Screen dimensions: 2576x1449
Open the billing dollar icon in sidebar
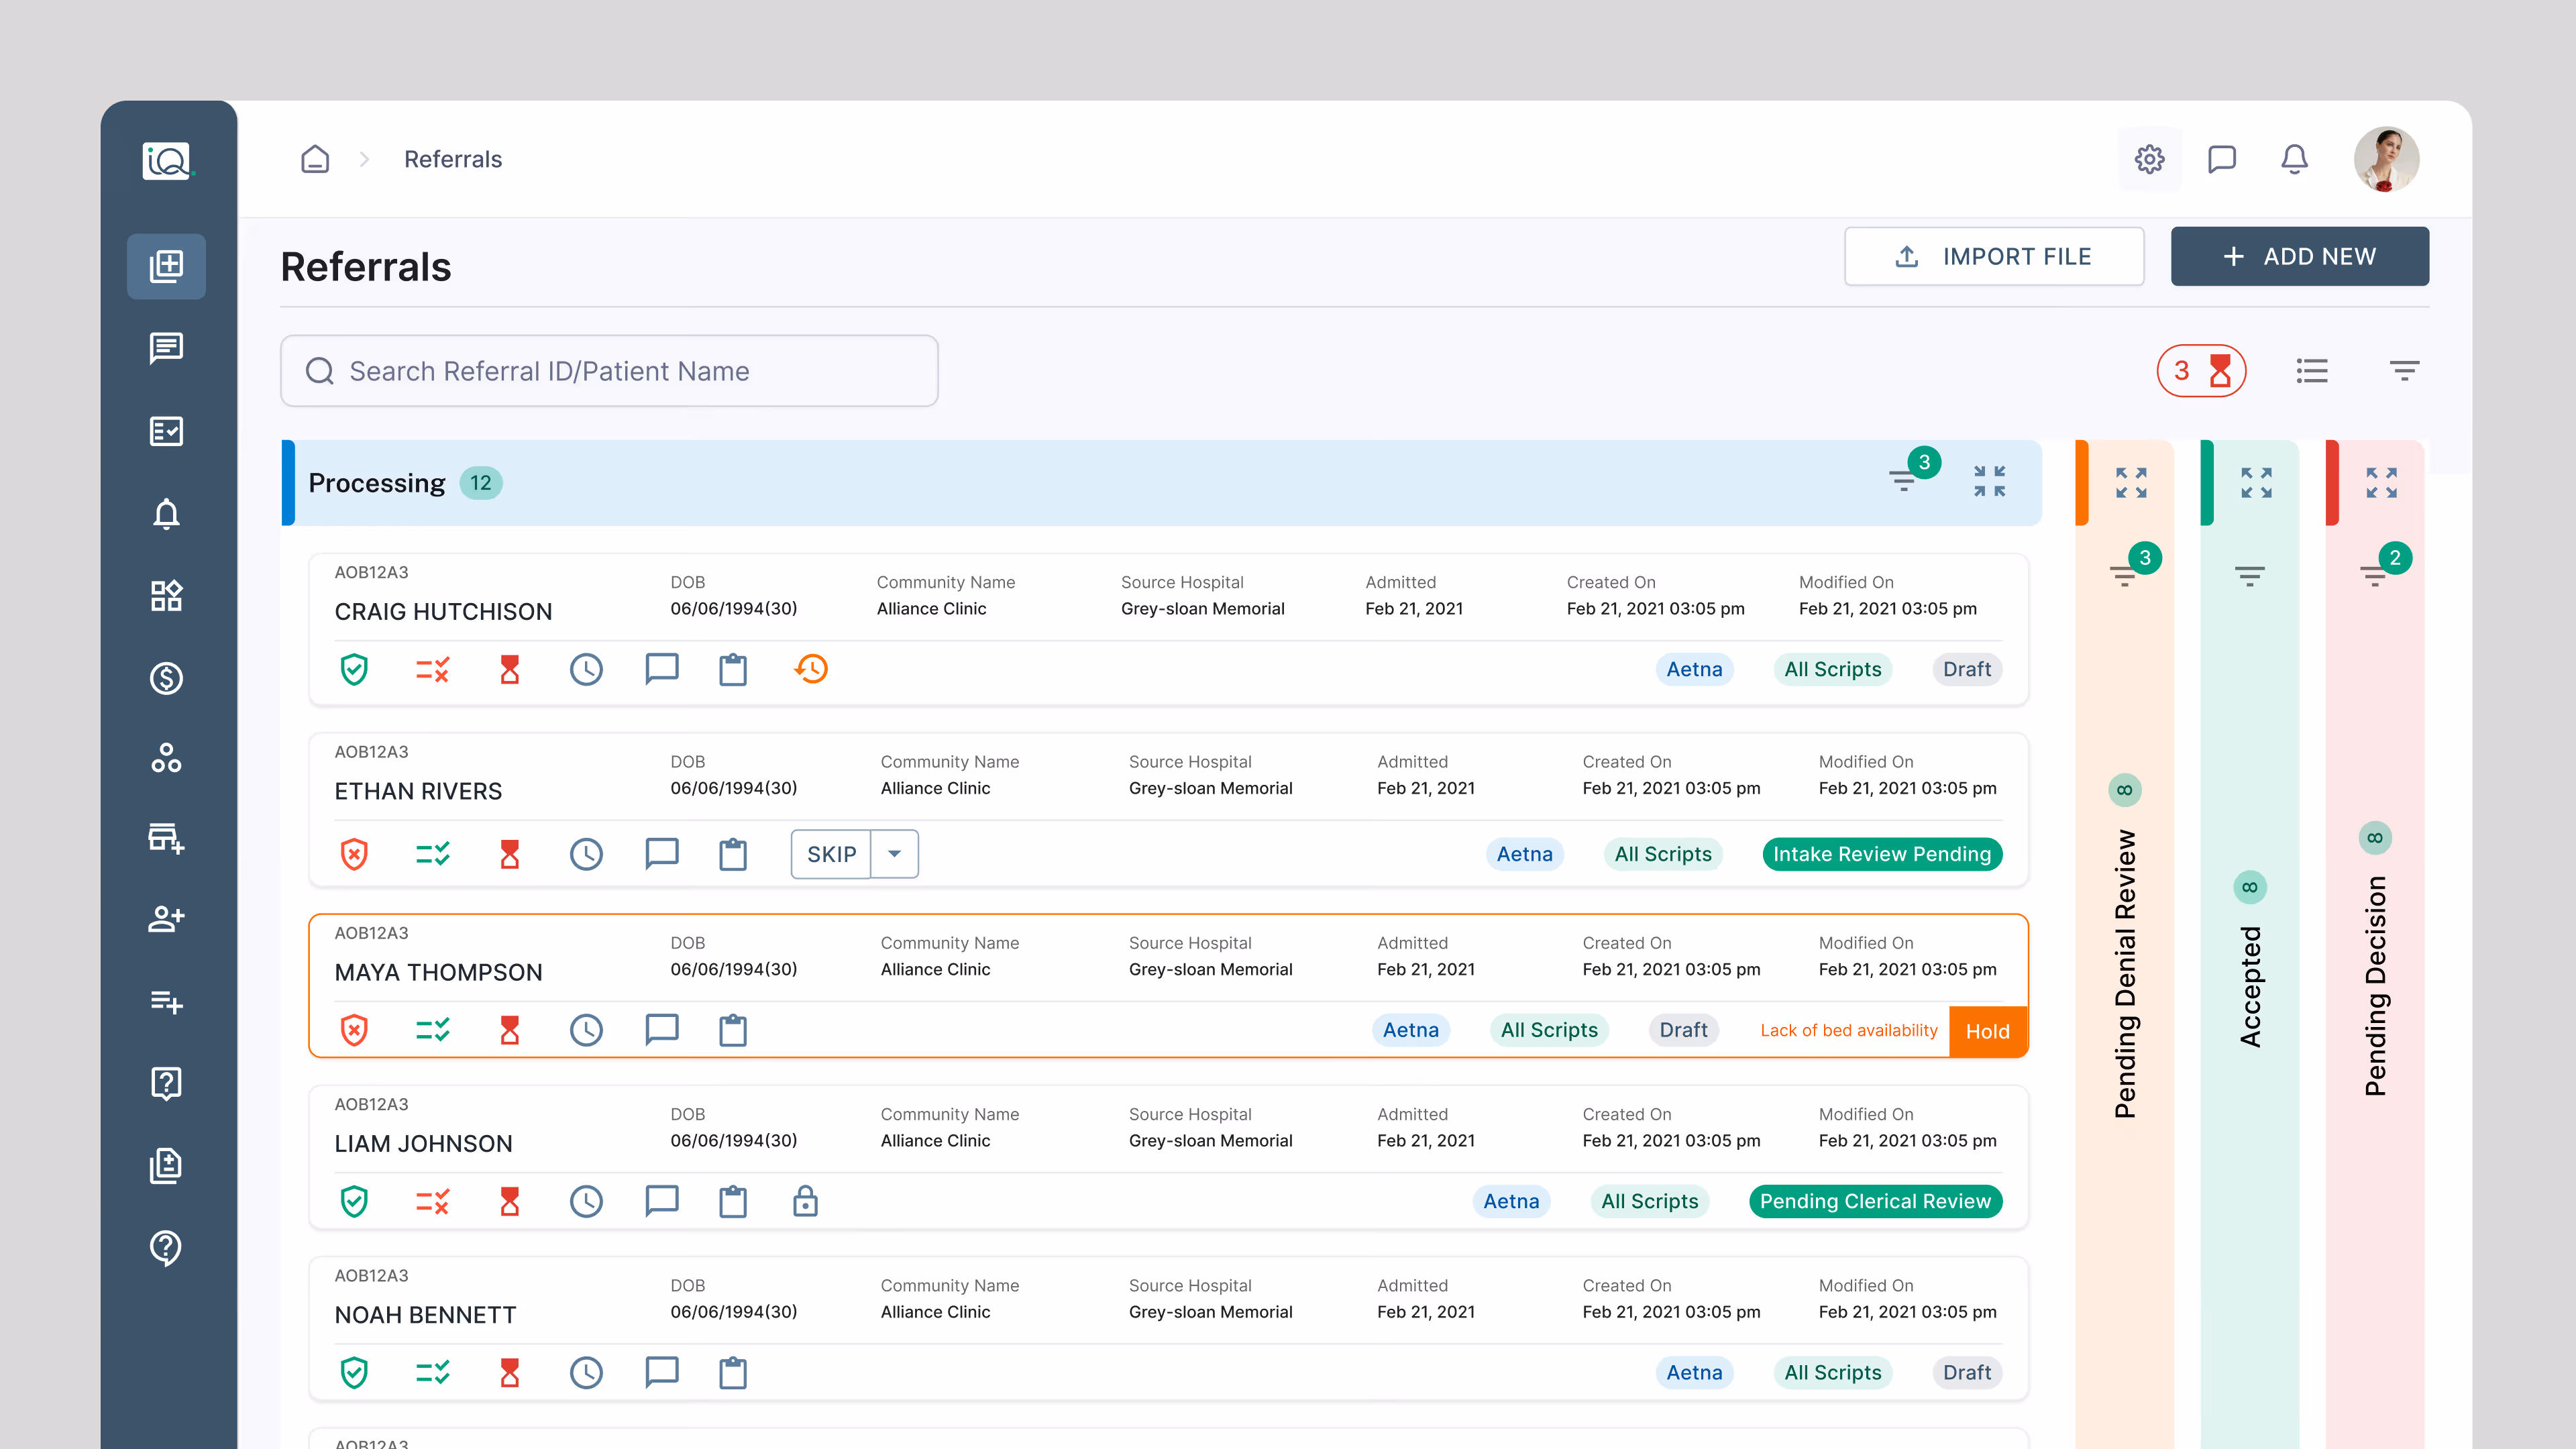pyautogui.click(x=166, y=678)
